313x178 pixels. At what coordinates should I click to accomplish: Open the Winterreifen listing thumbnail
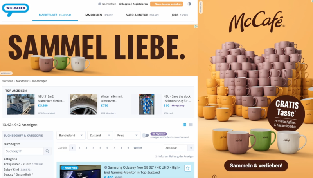tap(84, 104)
